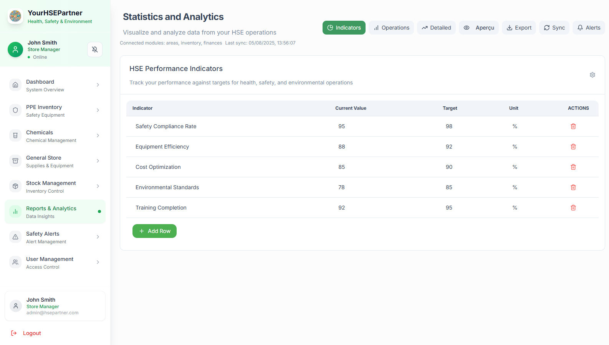
Task: Toggle notifications mute bell button
Action: [x=95, y=50]
